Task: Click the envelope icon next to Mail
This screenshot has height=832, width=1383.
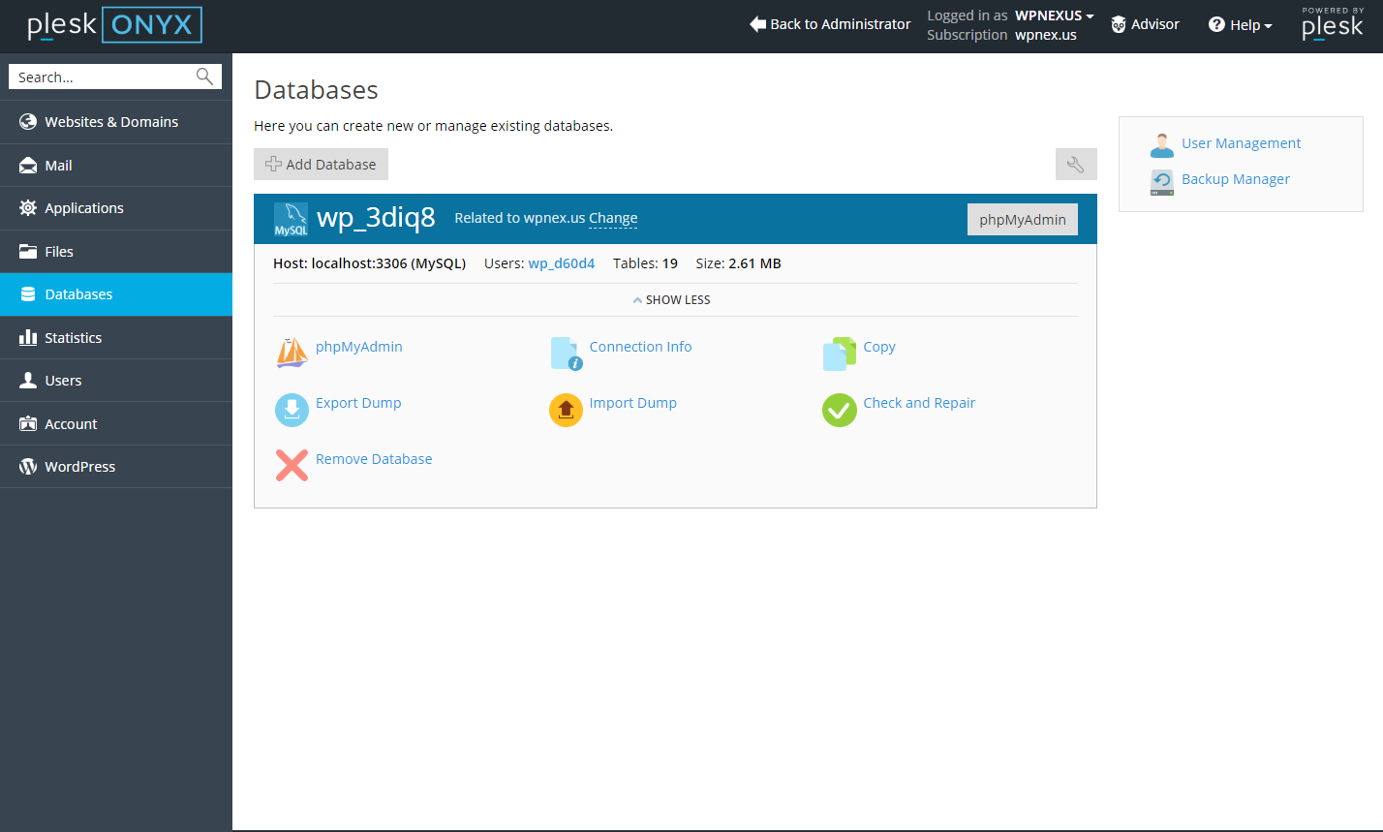Action: point(28,166)
